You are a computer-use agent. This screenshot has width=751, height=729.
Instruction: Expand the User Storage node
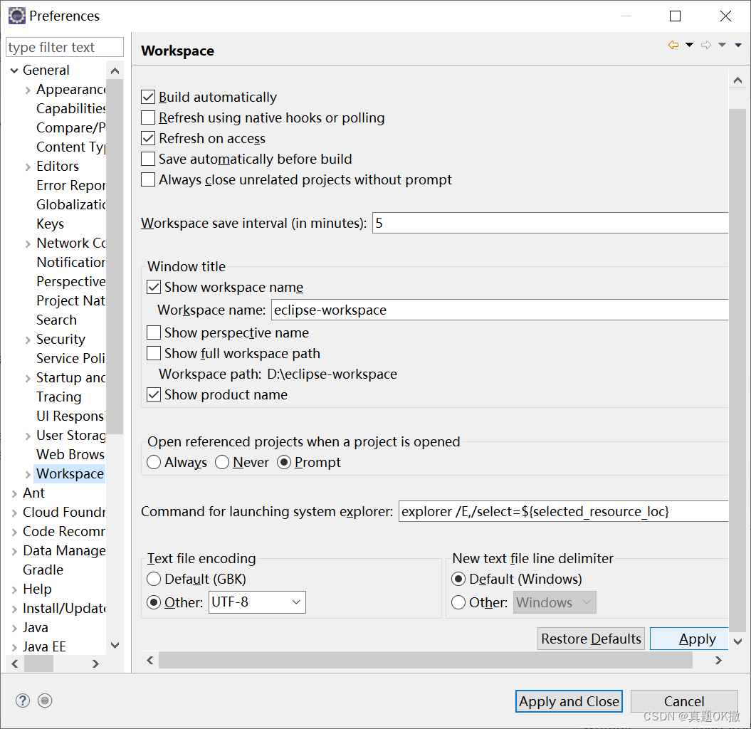coord(28,436)
